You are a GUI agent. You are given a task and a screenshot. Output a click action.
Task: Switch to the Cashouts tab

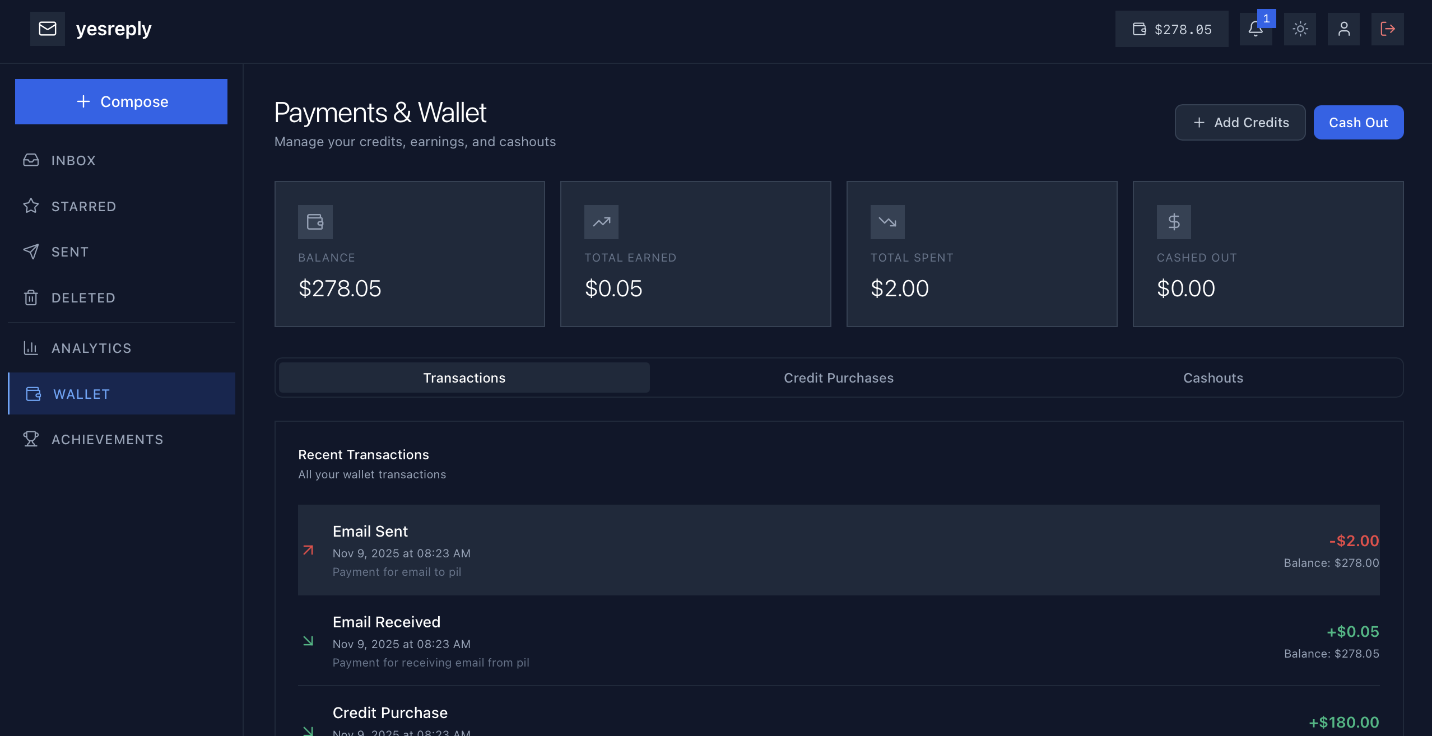tap(1213, 378)
